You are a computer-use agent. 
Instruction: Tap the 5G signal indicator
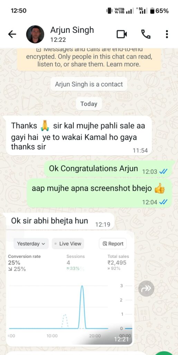(141, 11)
